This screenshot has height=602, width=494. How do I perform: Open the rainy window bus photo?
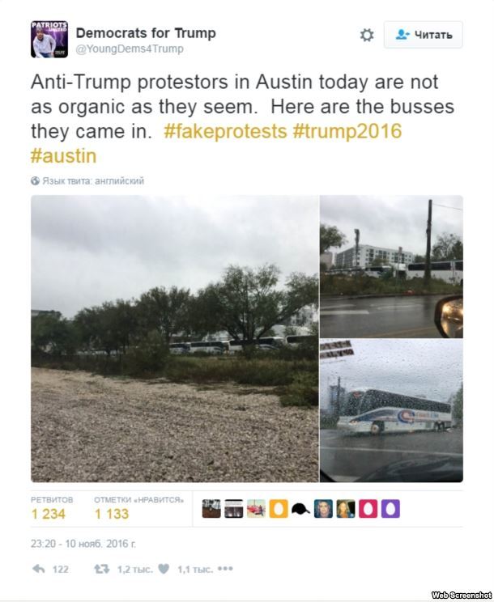(391, 410)
